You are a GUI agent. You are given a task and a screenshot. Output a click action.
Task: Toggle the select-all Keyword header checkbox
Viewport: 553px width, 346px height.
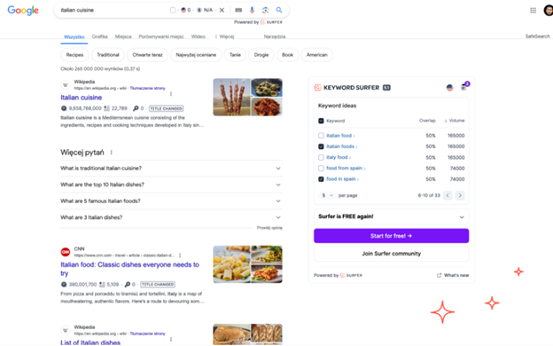click(321, 121)
